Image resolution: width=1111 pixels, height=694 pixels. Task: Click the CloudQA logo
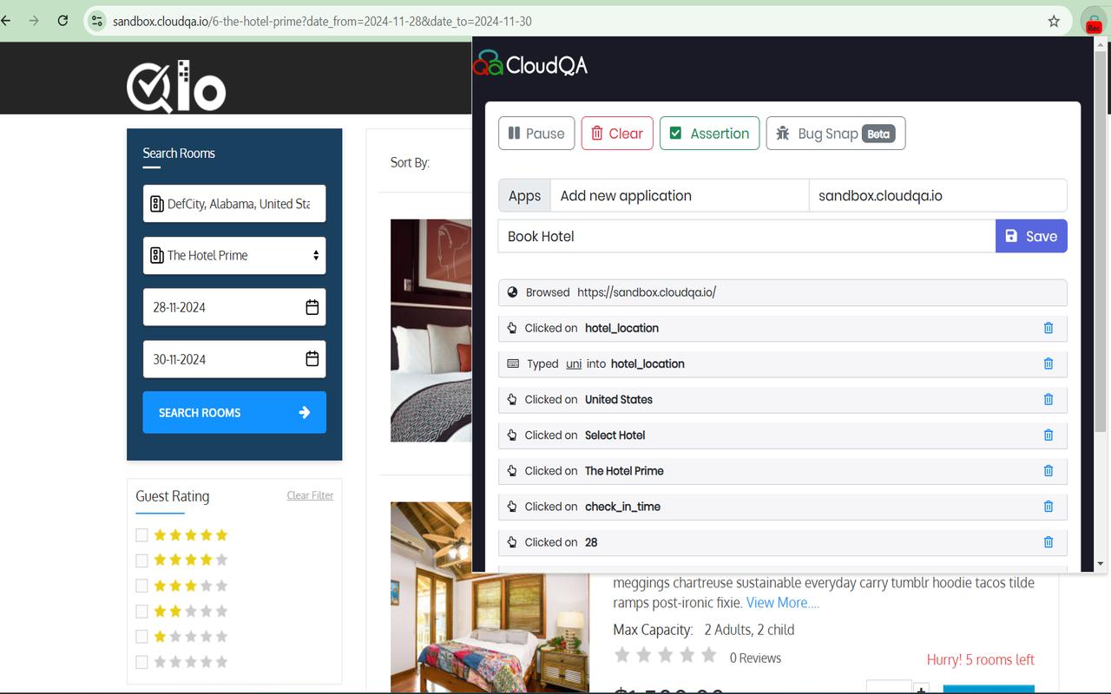(x=529, y=63)
